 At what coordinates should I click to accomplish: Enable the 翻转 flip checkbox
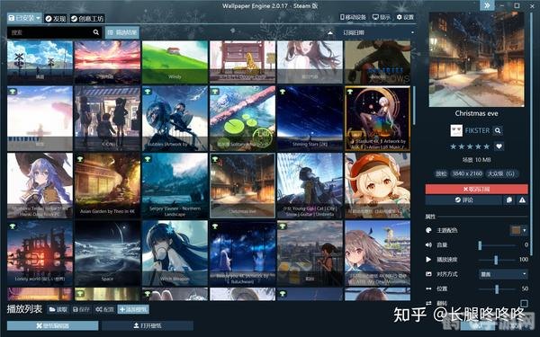click(x=524, y=304)
